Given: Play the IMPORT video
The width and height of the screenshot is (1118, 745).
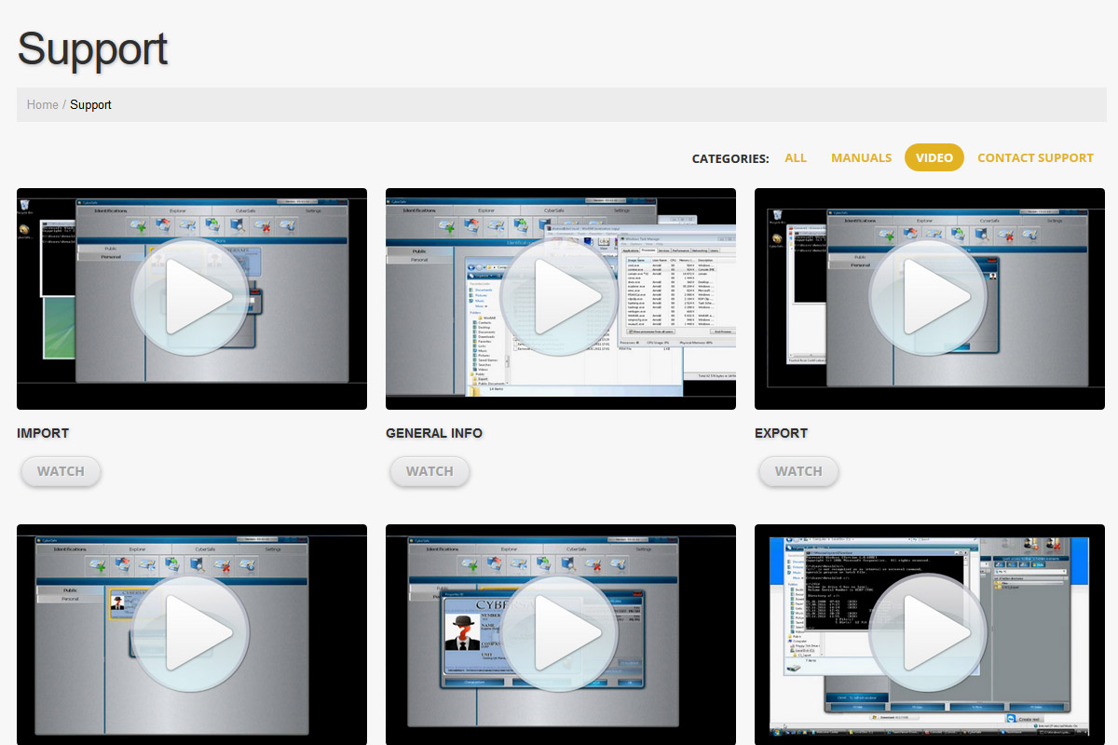Looking at the screenshot, I should (x=191, y=298).
